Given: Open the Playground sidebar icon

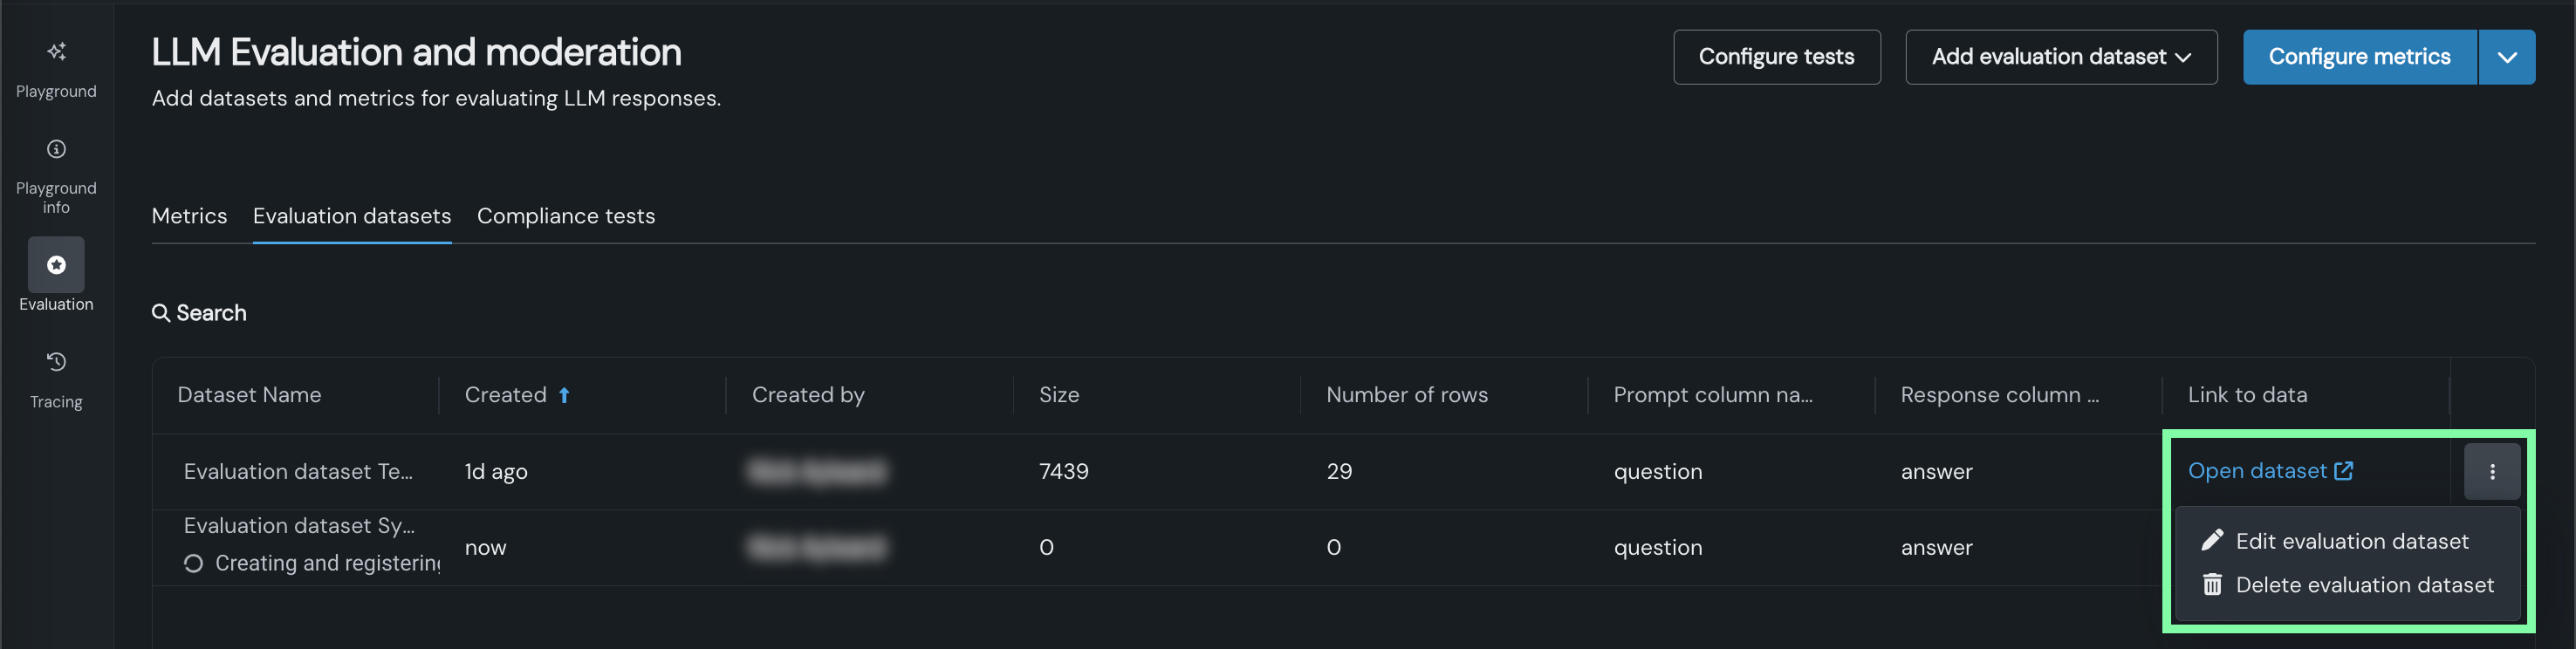Looking at the screenshot, I should click(56, 52).
